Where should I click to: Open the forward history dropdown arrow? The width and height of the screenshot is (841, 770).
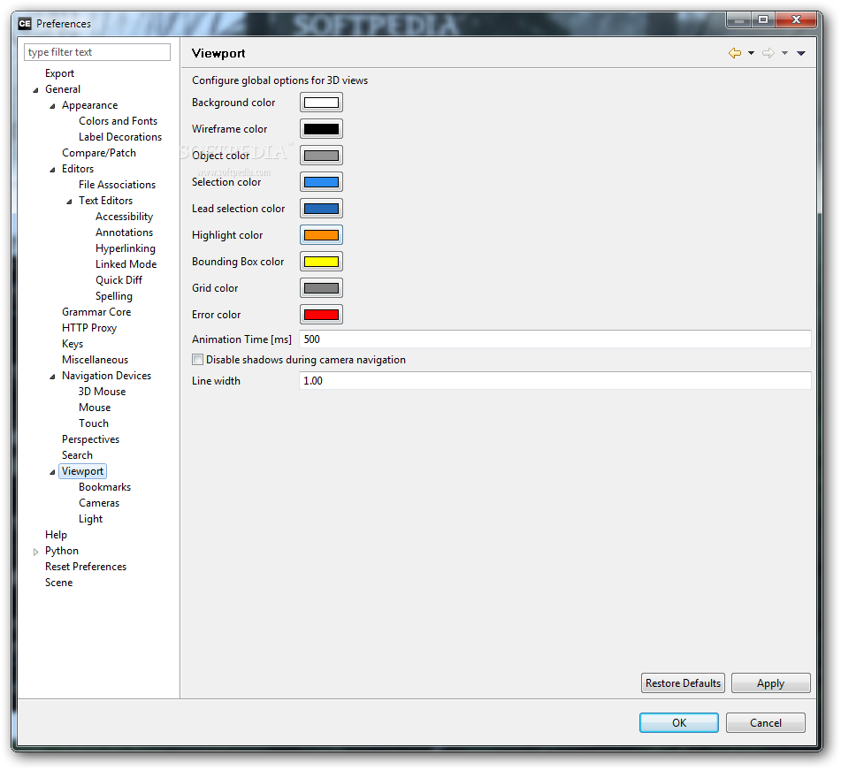click(x=784, y=53)
